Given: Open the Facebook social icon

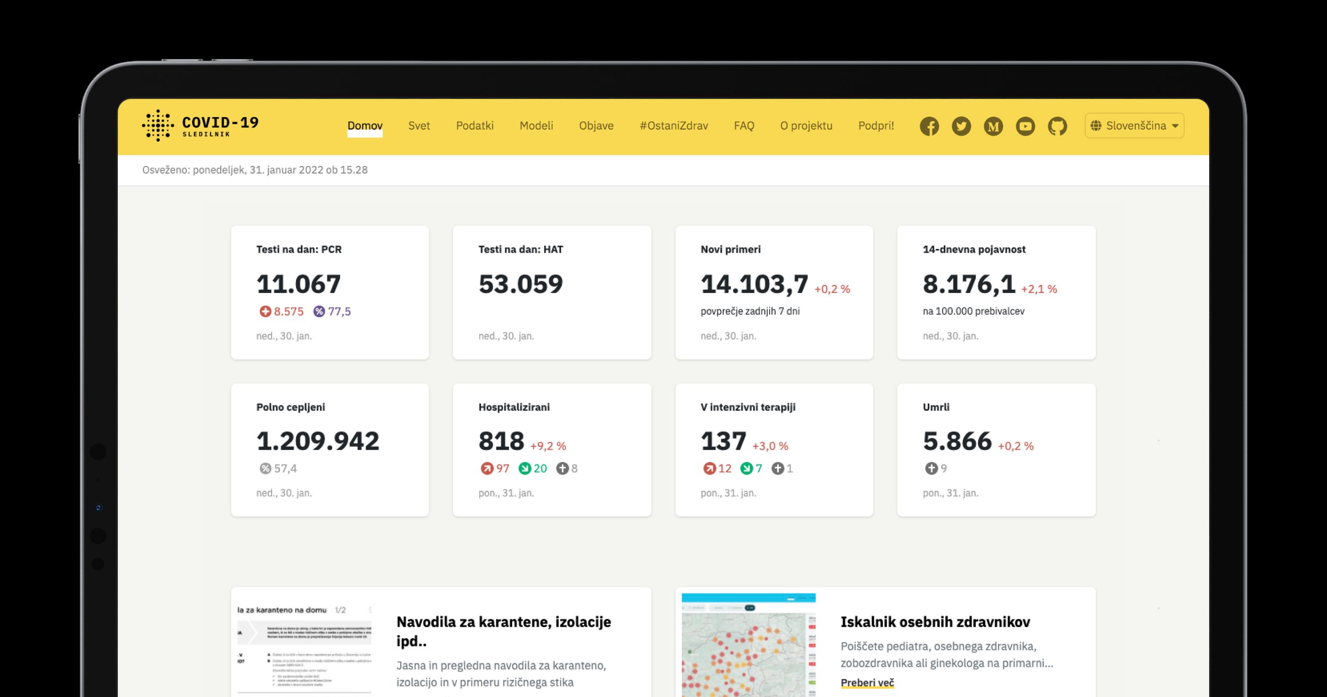Looking at the screenshot, I should (x=929, y=126).
